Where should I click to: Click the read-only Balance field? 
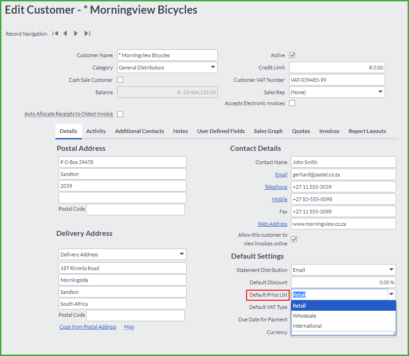pyautogui.click(x=167, y=92)
